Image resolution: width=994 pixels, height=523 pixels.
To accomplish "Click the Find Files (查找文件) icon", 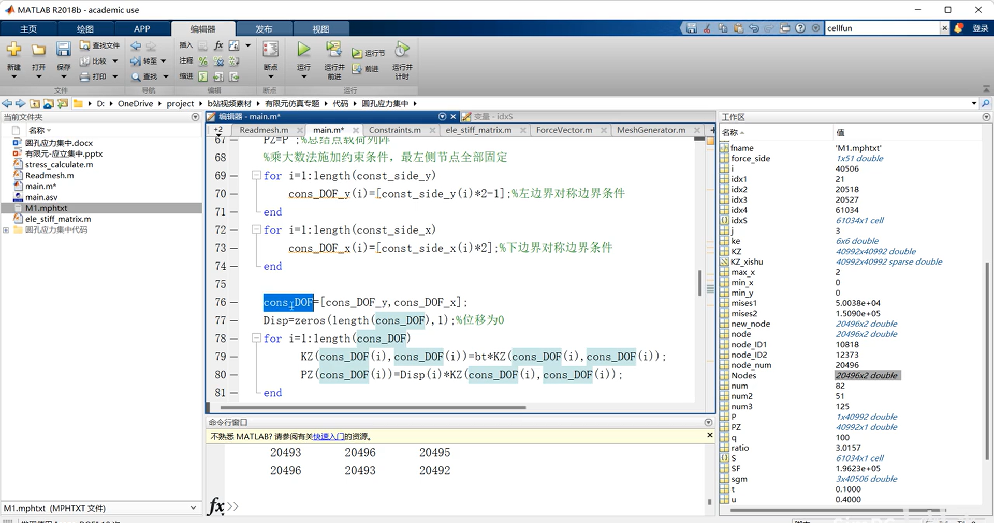I will 85,46.
